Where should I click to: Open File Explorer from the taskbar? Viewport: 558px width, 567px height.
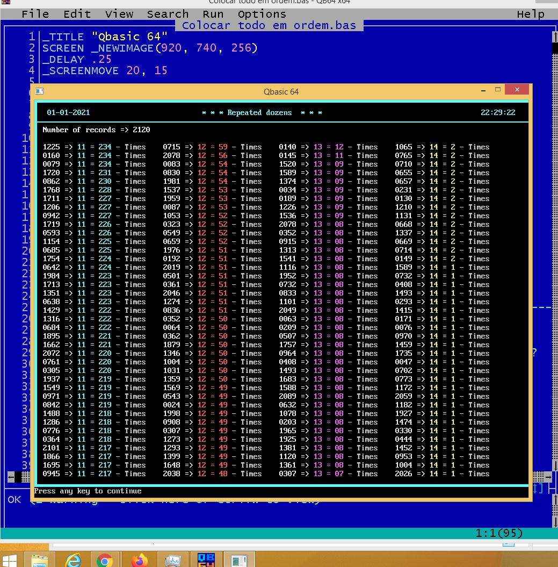pyautogui.click(x=40, y=561)
